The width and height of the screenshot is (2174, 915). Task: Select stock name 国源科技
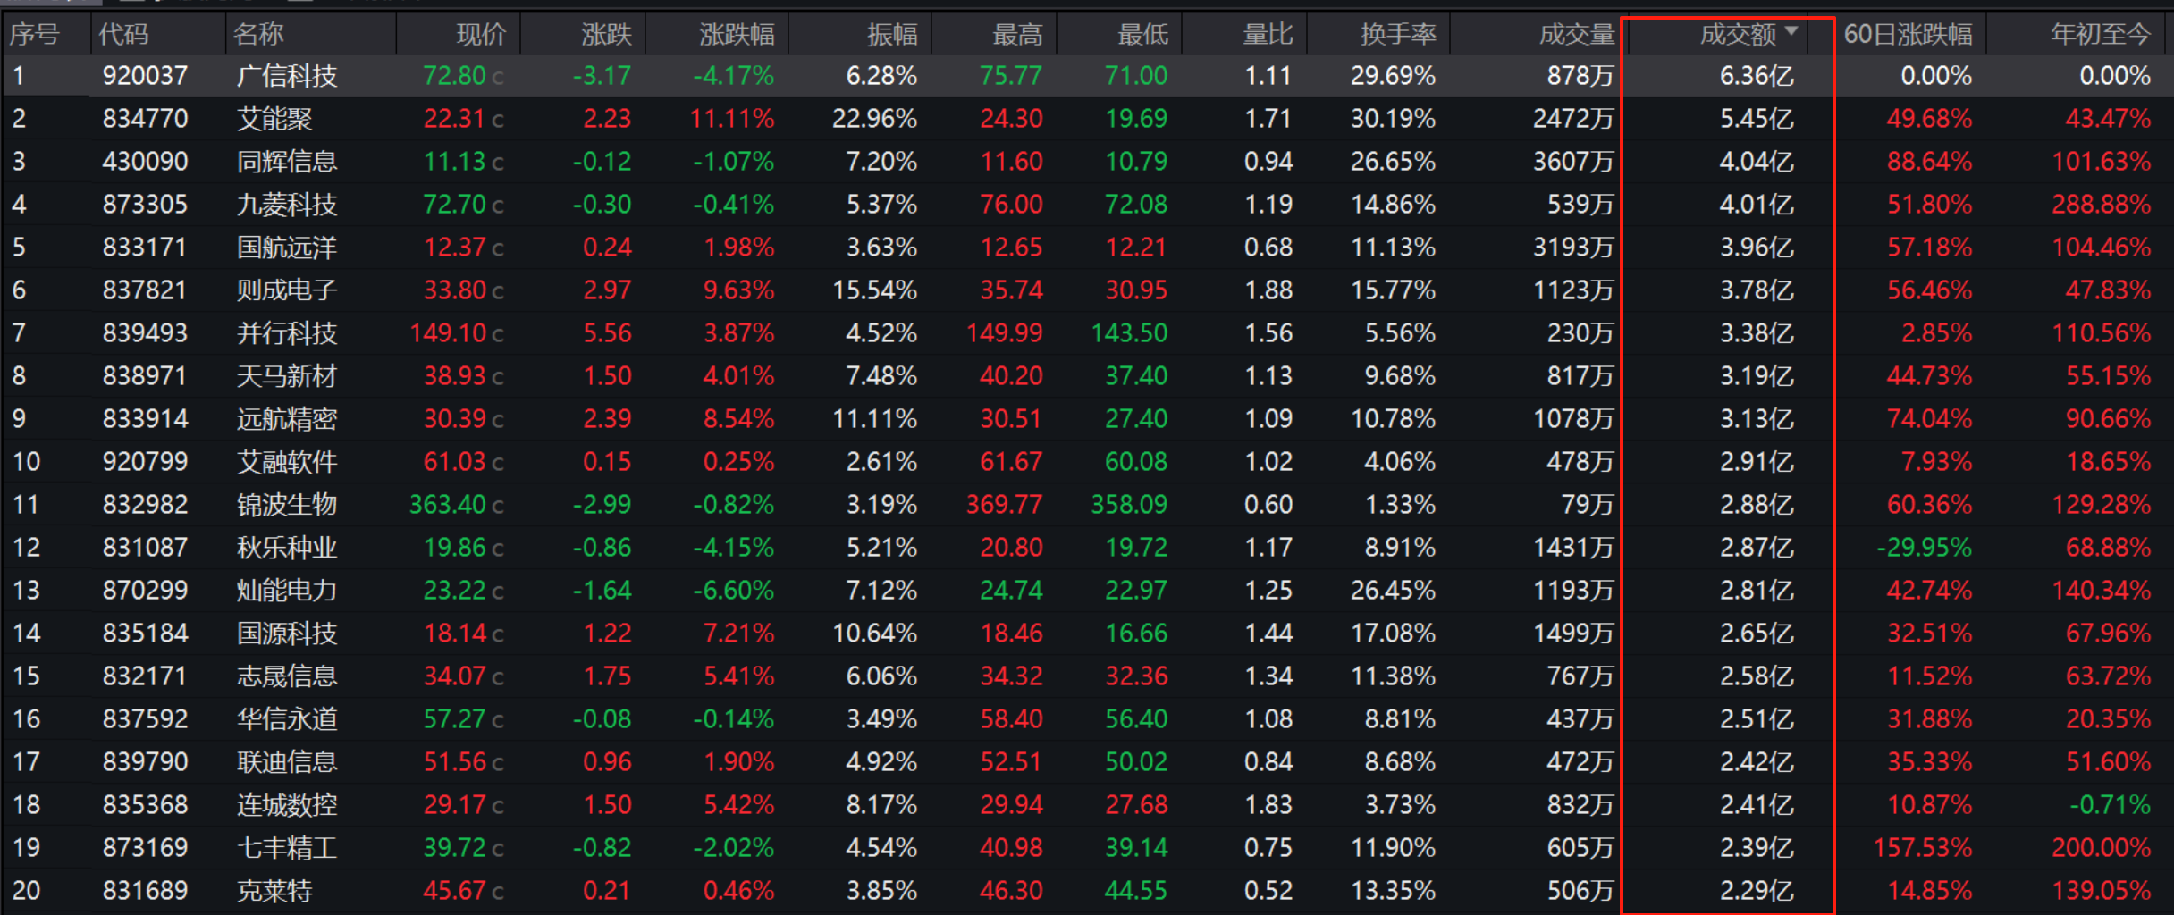pos(287,634)
